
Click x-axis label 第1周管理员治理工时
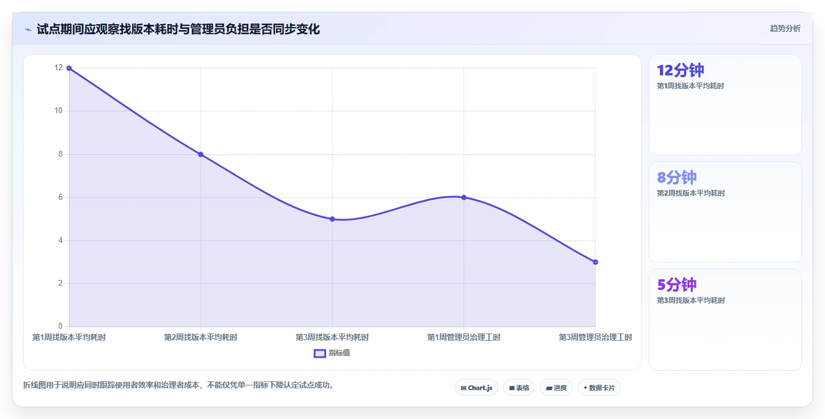click(464, 337)
